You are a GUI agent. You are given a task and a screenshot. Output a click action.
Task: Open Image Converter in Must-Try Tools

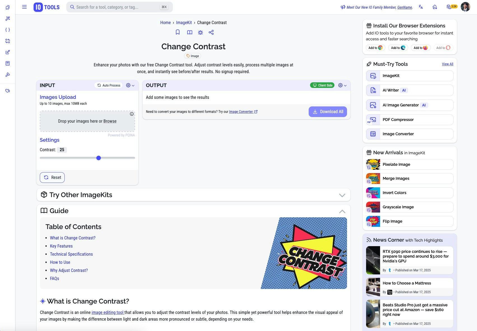click(409, 134)
